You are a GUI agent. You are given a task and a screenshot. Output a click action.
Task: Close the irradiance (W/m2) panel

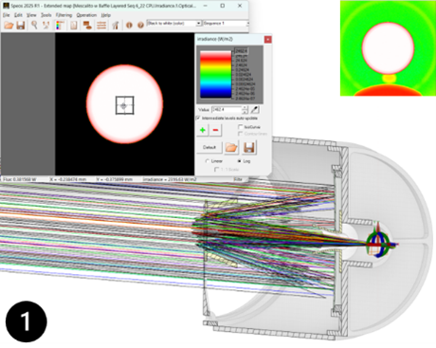tap(267, 39)
